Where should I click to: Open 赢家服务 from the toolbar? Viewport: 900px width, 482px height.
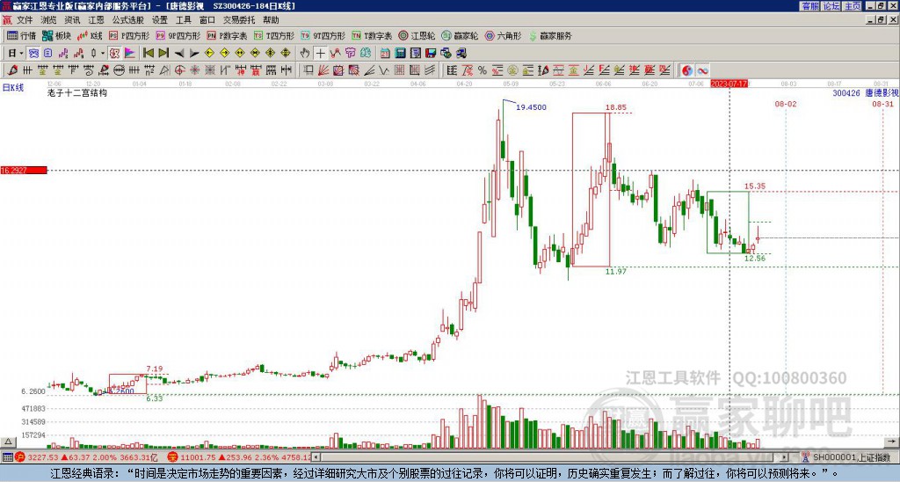click(550, 35)
